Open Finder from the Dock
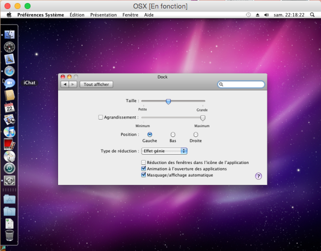321x251 pixels. click(10, 34)
